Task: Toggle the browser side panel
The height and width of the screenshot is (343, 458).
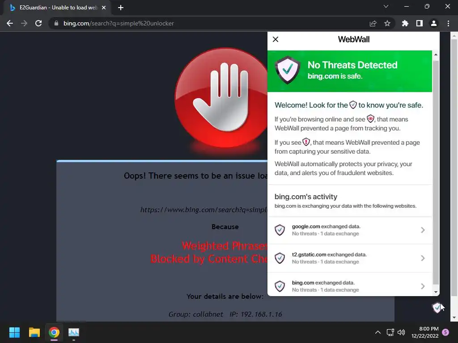Action: (420, 23)
